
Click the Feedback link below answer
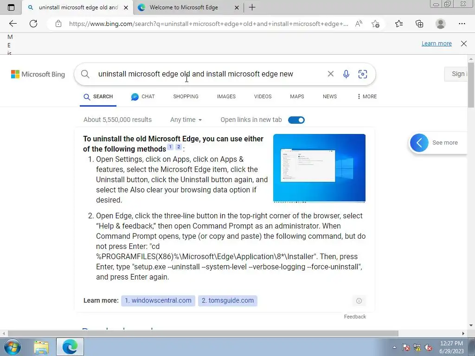pyautogui.click(x=355, y=317)
